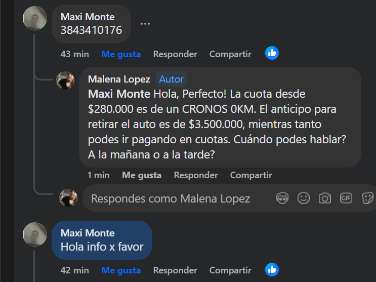Share the 3843410176 comment with Compartir
376x282 pixels.
pos(230,54)
